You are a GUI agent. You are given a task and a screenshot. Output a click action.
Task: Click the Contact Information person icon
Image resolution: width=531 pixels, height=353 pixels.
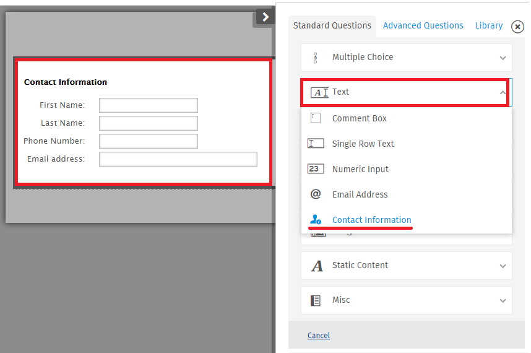(x=316, y=220)
